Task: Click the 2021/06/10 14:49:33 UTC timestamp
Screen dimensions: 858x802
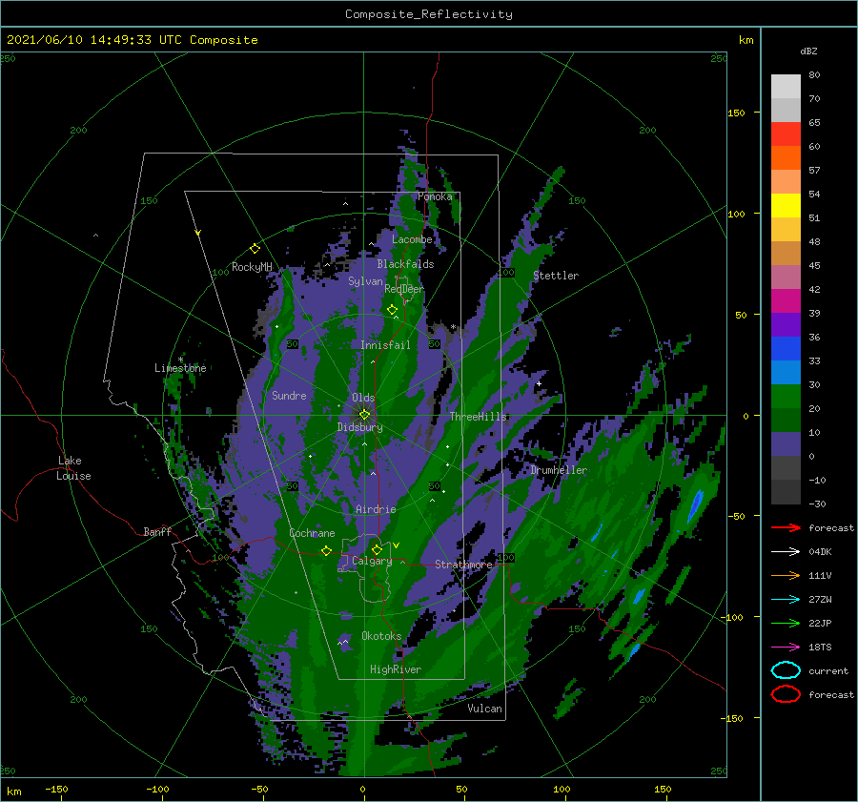Action: (x=94, y=40)
